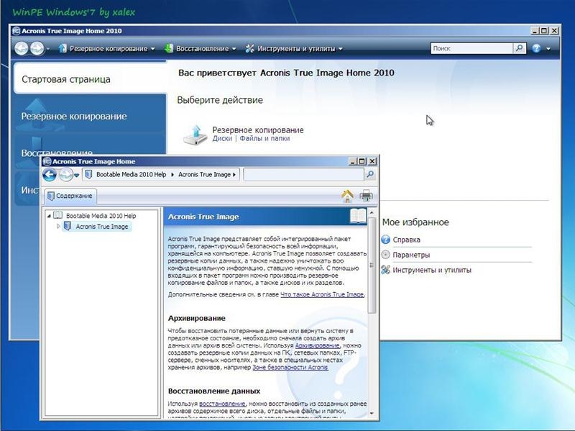
Task: Click the tools icon next to Инструменты и утилиты in favorites
Action: (x=385, y=270)
